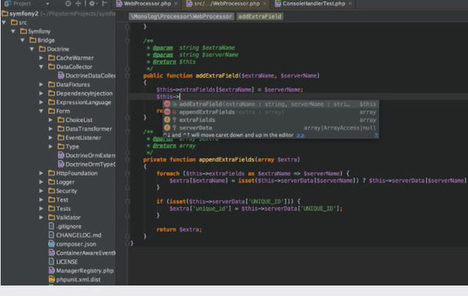468x296 pixels.
Task: Select the EventListener folder
Action: (83, 138)
